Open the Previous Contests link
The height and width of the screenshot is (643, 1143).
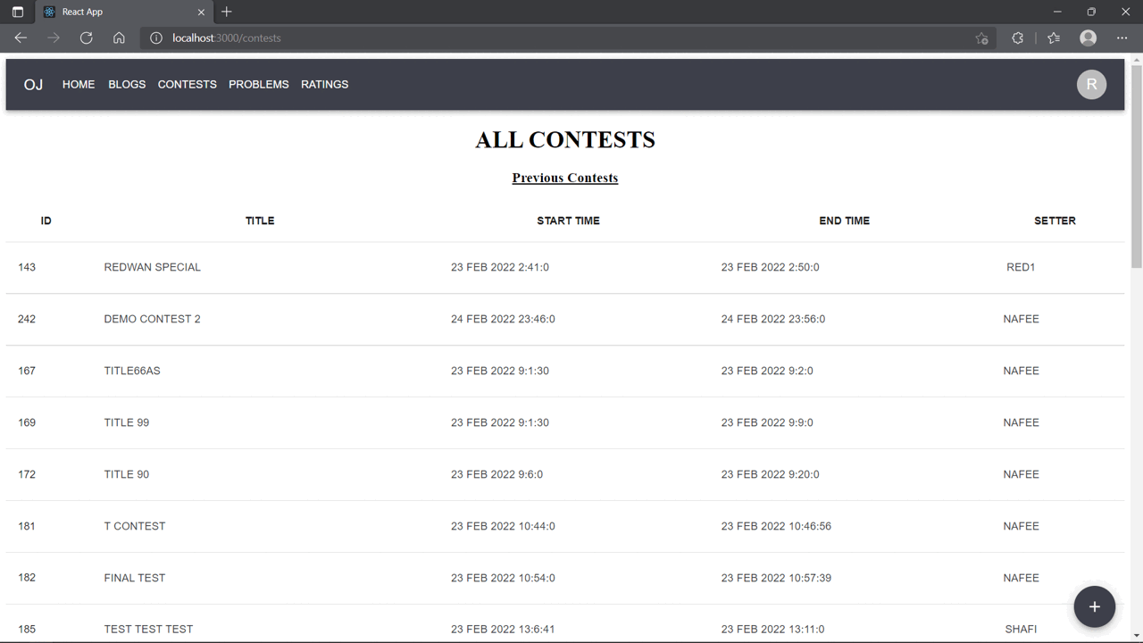pos(564,178)
